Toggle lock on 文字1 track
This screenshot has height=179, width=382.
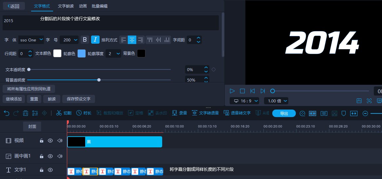pos(42,170)
